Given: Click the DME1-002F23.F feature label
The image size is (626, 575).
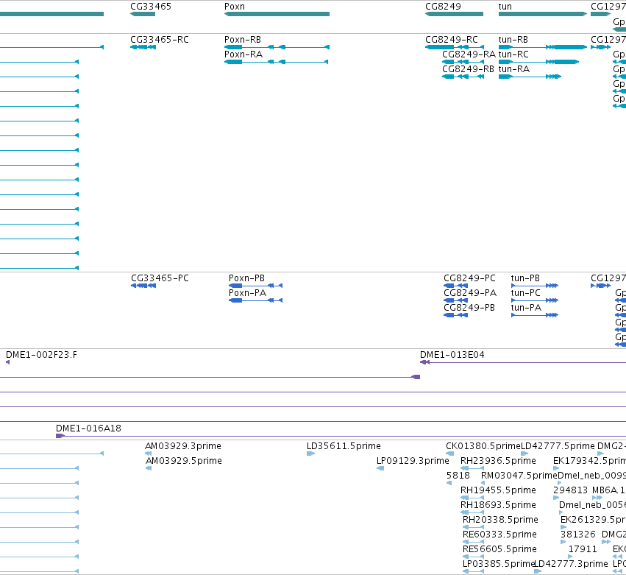Looking at the screenshot, I should coord(41,355).
